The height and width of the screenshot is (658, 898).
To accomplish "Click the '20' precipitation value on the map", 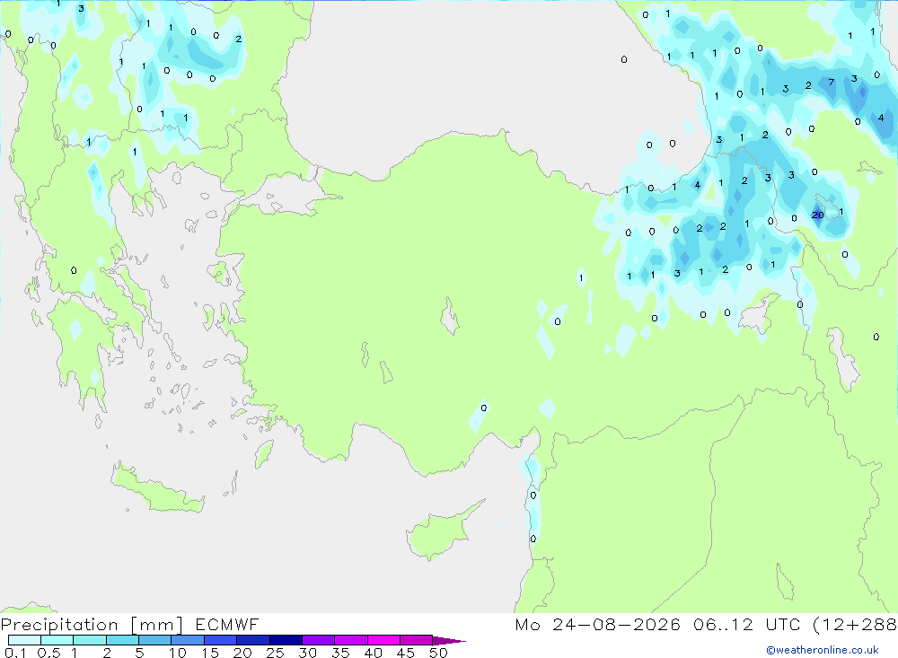I will [x=818, y=215].
